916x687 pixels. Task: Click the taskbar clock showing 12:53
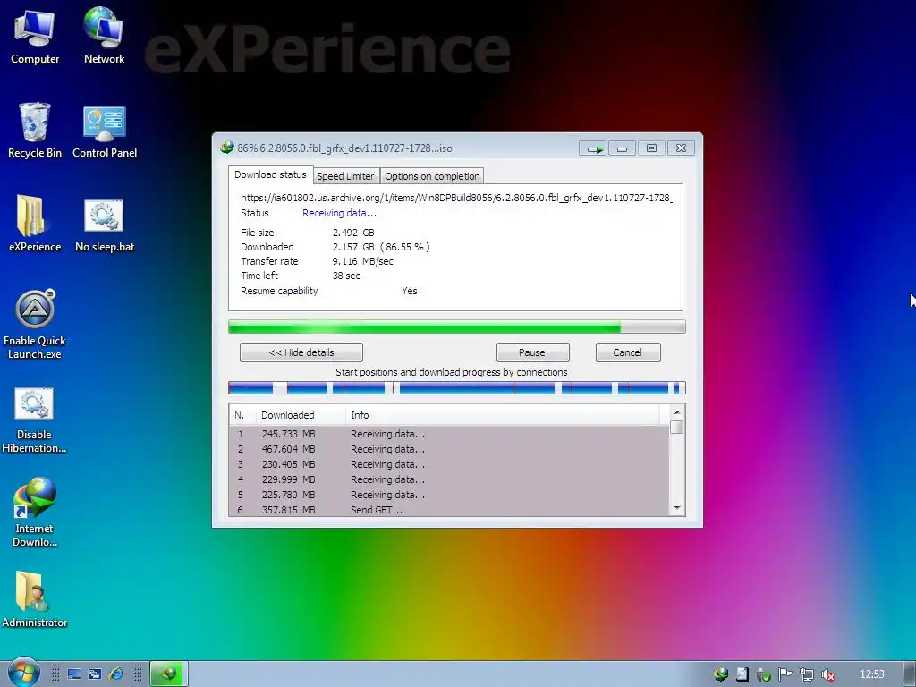pos(871,674)
